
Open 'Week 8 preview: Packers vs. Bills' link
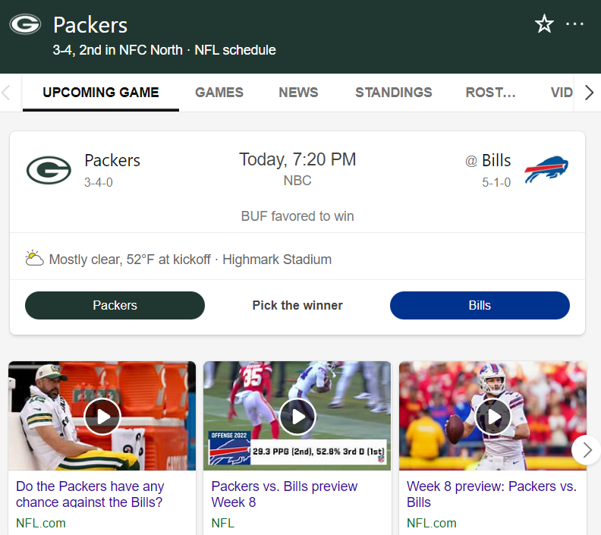click(492, 494)
